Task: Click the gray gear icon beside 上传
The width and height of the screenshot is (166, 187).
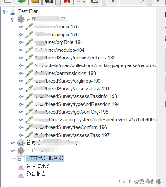Action: (21, 151)
